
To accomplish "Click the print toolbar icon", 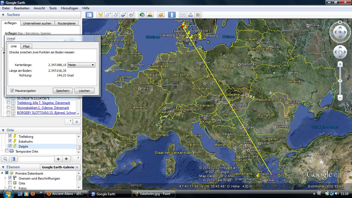I will (x=190, y=15).
